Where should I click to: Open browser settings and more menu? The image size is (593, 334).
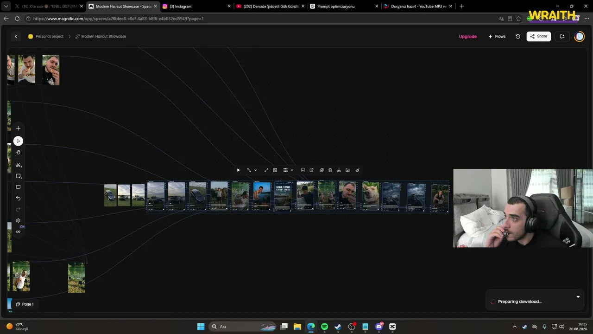pyautogui.click(x=587, y=19)
